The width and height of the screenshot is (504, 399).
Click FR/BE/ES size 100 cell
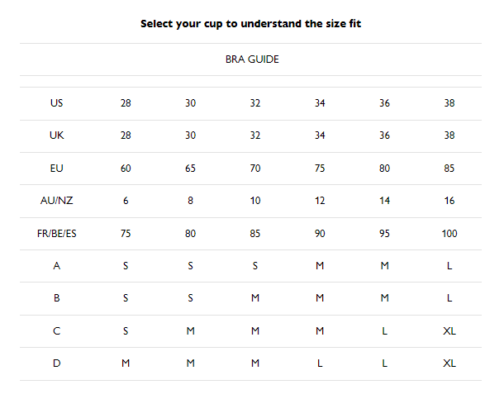[449, 234]
